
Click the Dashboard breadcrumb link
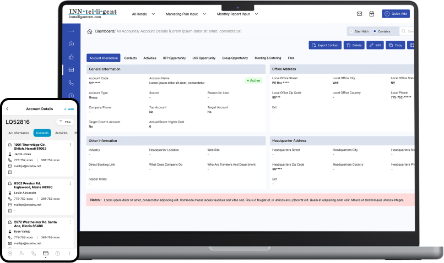coord(105,31)
